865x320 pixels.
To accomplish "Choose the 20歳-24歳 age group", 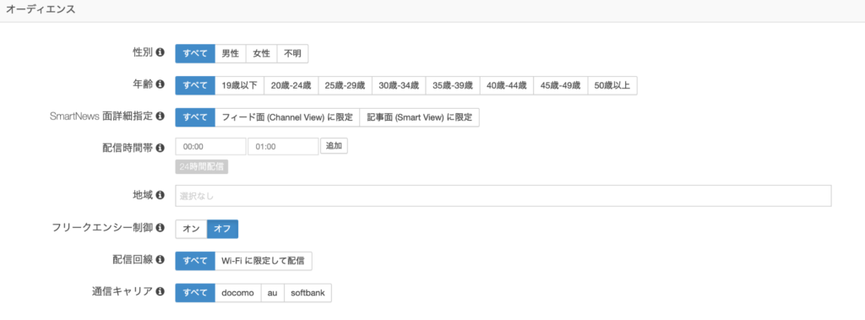I will [x=291, y=85].
